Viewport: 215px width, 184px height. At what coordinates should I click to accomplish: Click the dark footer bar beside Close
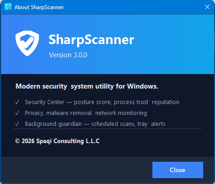pos(76,170)
